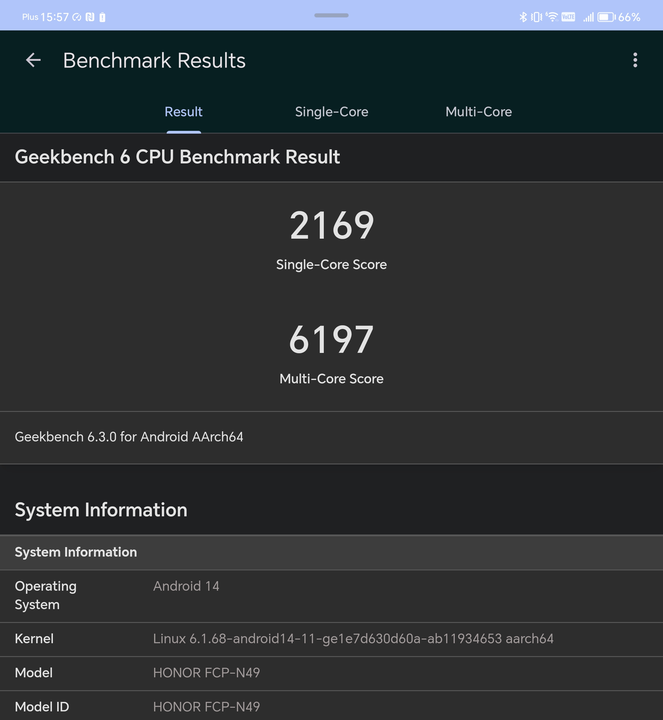
Task: Tap the battery icon showing 66%
Action: tap(606, 17)
